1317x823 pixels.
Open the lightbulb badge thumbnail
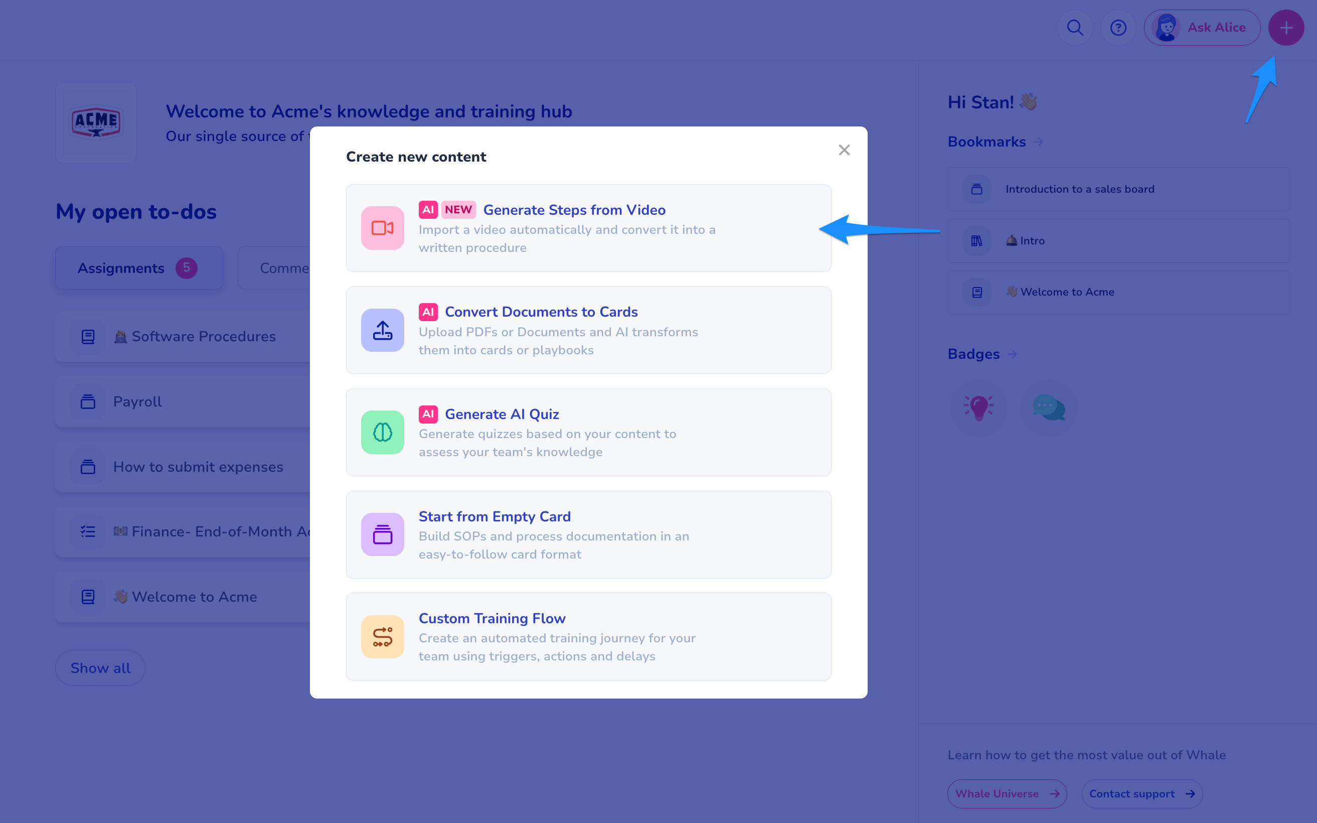[x=978, y=407]
